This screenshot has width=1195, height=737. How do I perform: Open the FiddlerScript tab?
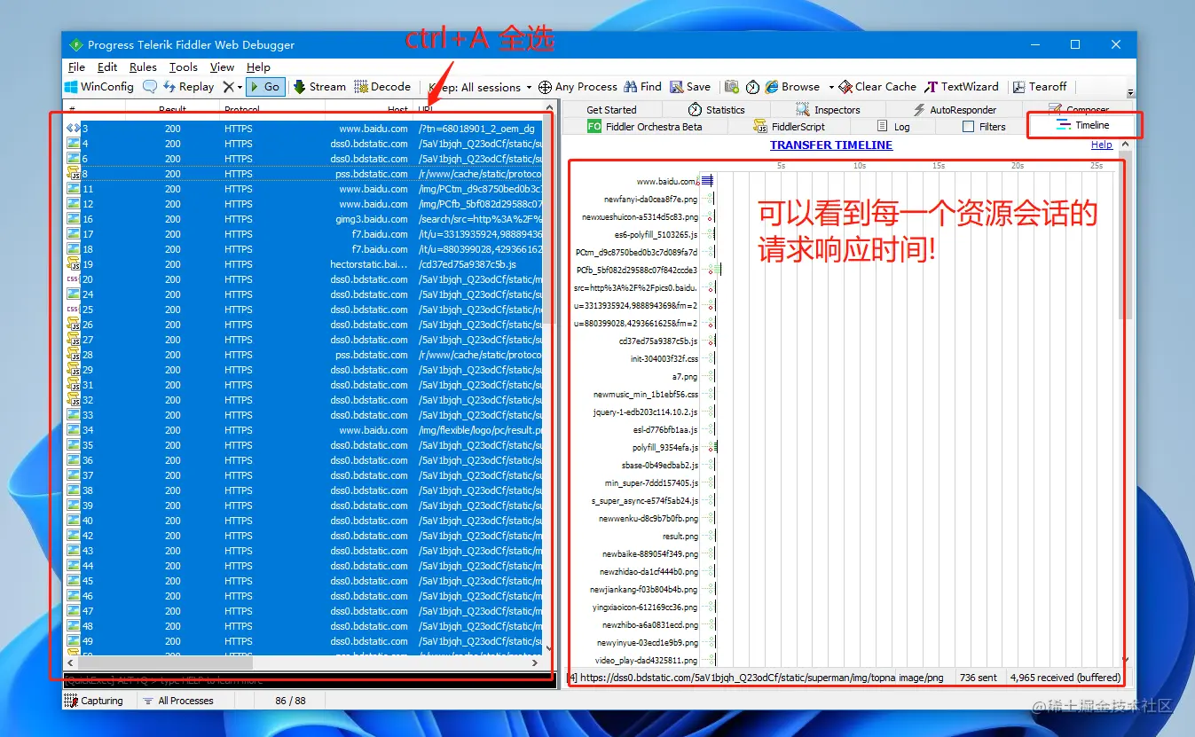(x=789, y=127)
